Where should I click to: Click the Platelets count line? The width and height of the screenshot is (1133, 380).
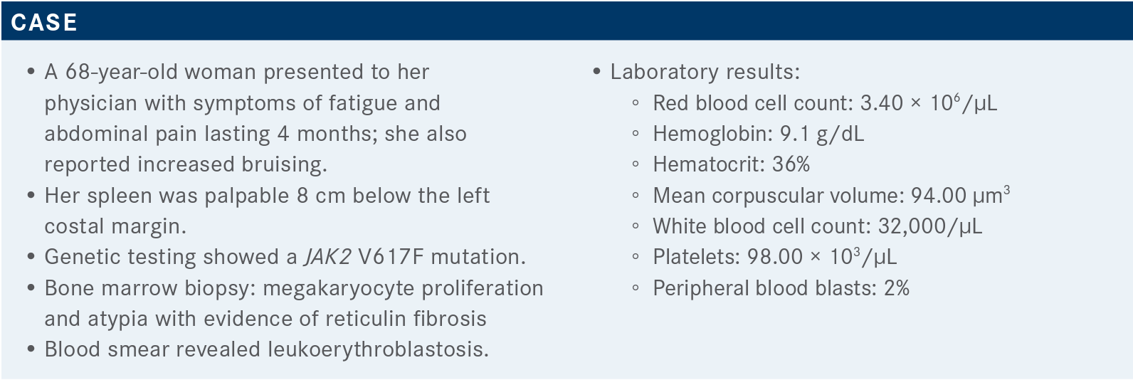coord(774,256)
